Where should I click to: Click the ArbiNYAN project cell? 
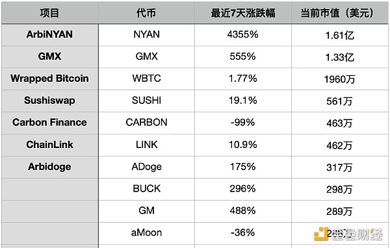50,35
